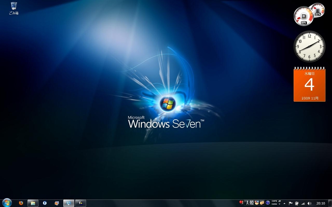
Task: Open Action Center flag icon
Action: click(x=291, y=203)
